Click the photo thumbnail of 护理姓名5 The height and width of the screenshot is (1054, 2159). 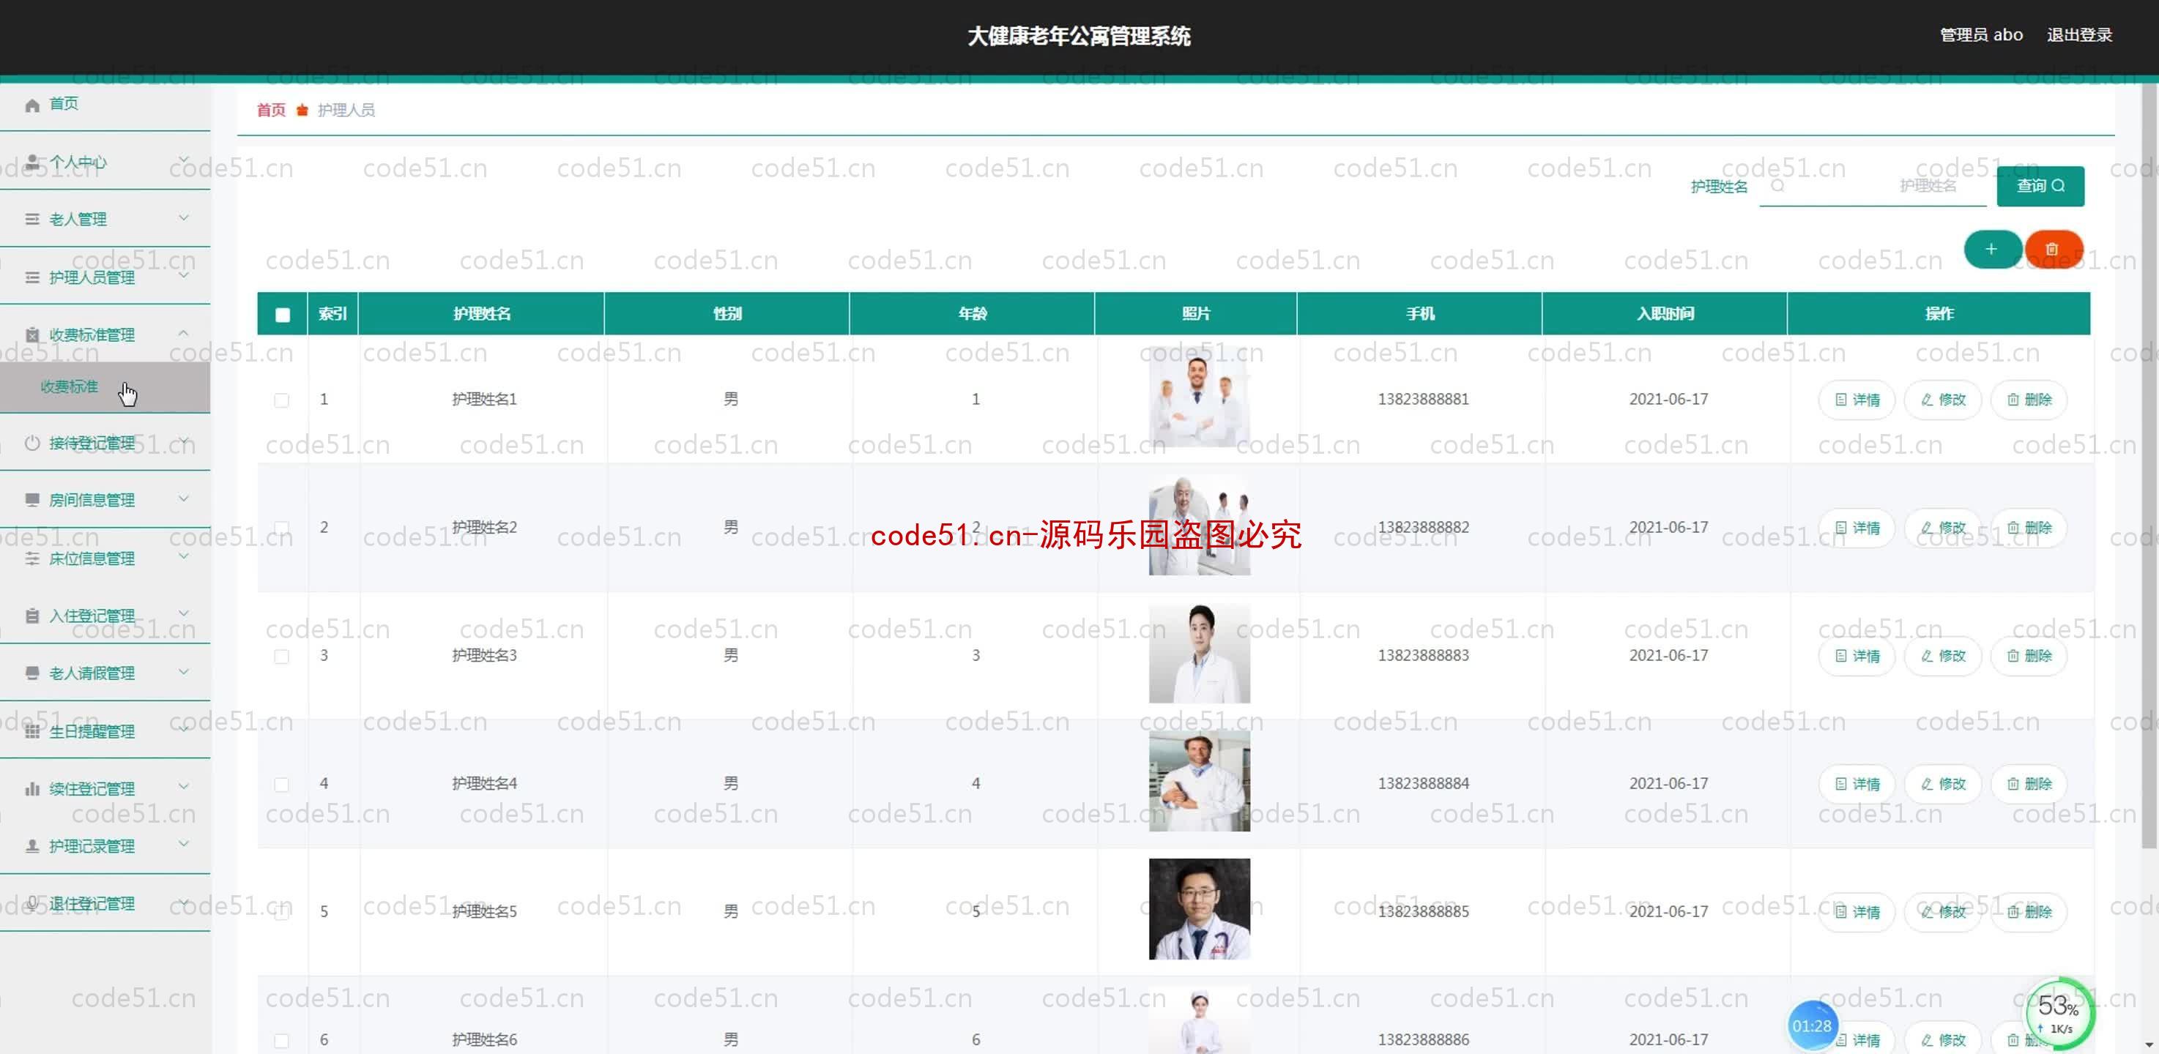(x=1200, y=909)
